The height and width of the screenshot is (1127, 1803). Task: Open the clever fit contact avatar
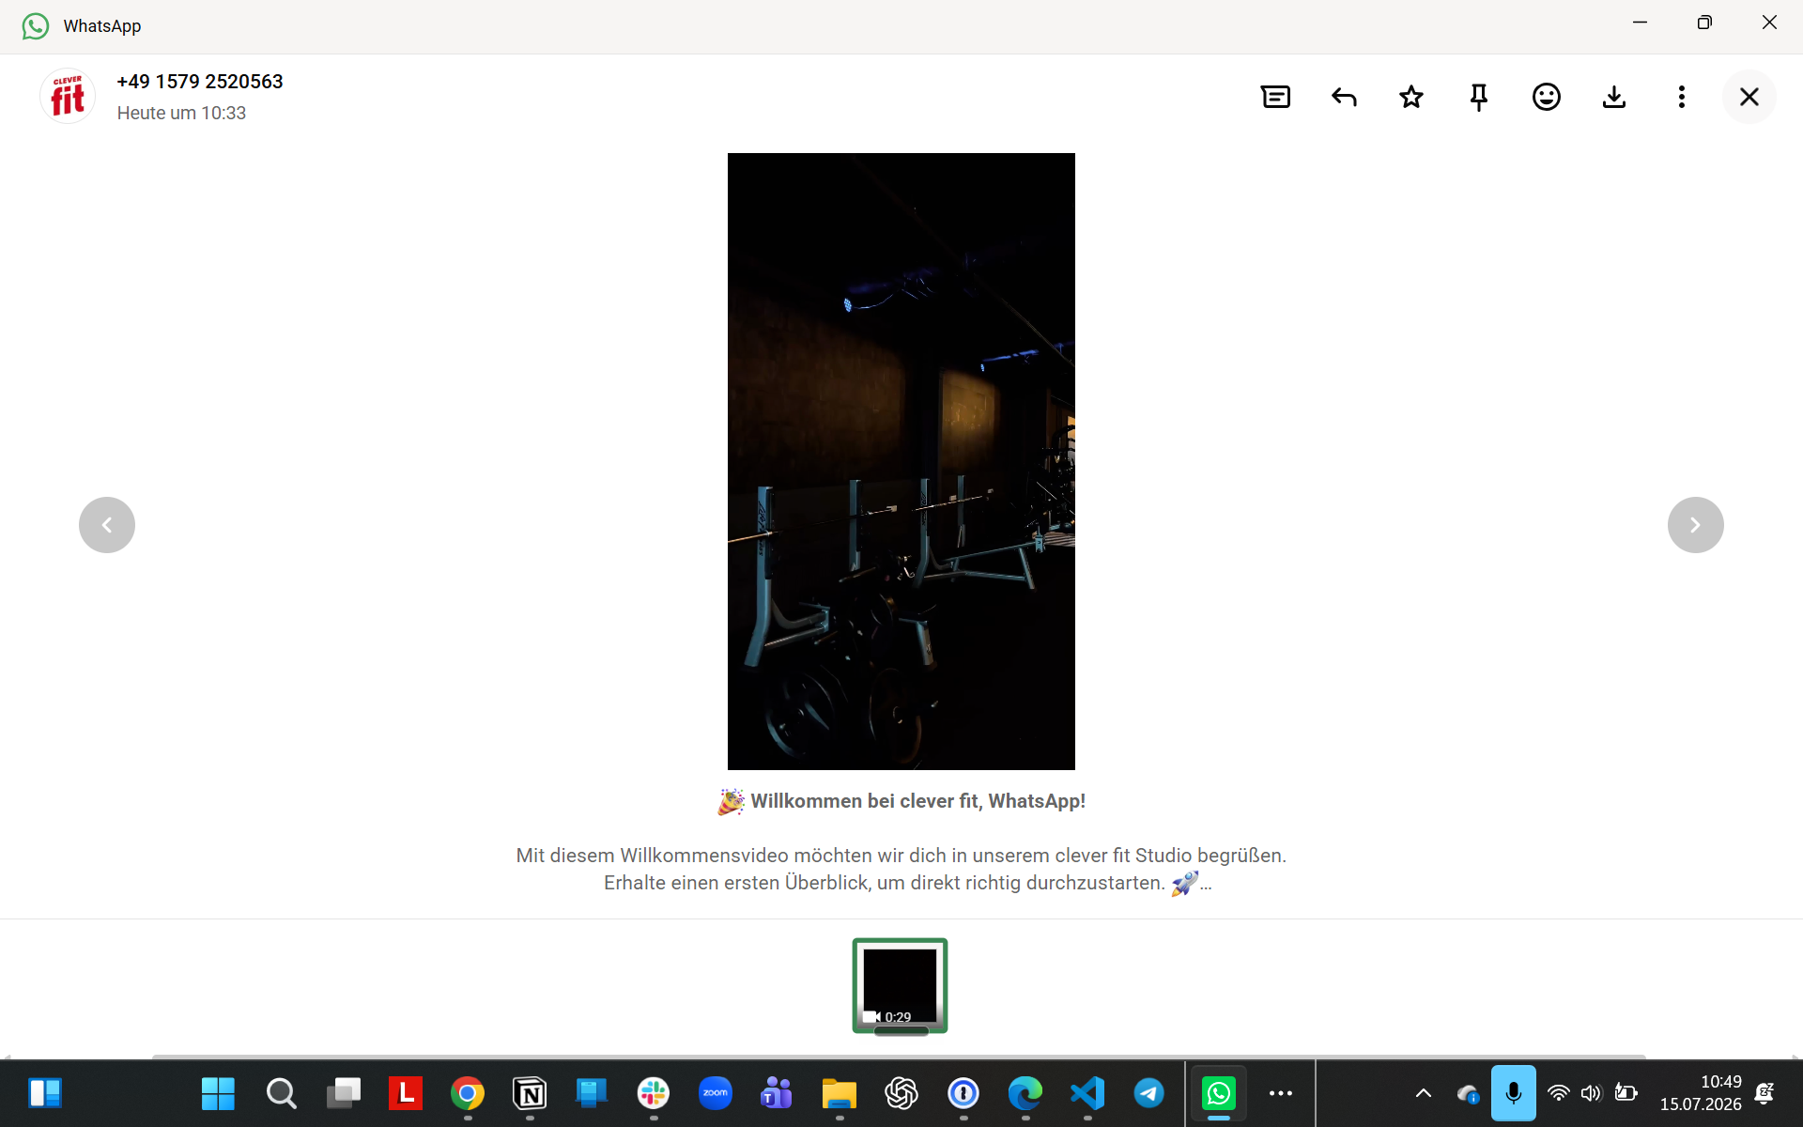click(x=68, y=96)
